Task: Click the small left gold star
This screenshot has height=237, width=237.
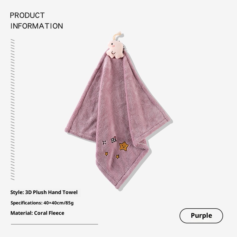Action: (107, 154)
